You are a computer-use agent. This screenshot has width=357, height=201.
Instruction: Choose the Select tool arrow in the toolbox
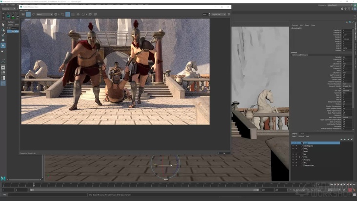[3, 24]
